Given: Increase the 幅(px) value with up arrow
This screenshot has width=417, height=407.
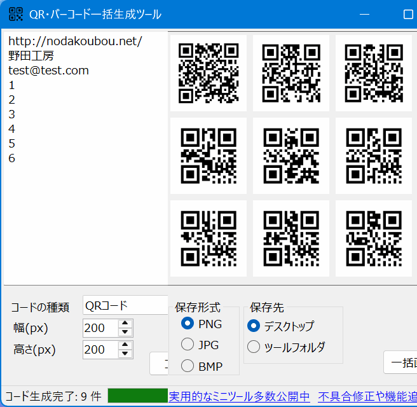Looking at the screenshot, I should pos(125,323).
